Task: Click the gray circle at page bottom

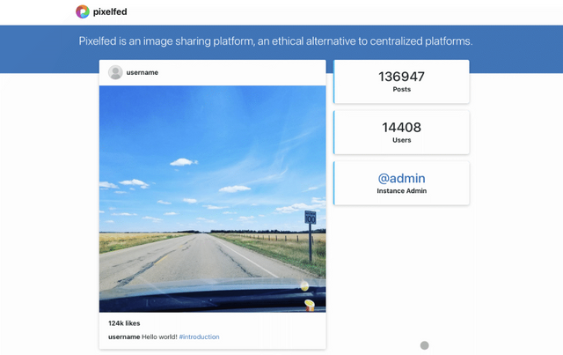Action: coord(424,345)
